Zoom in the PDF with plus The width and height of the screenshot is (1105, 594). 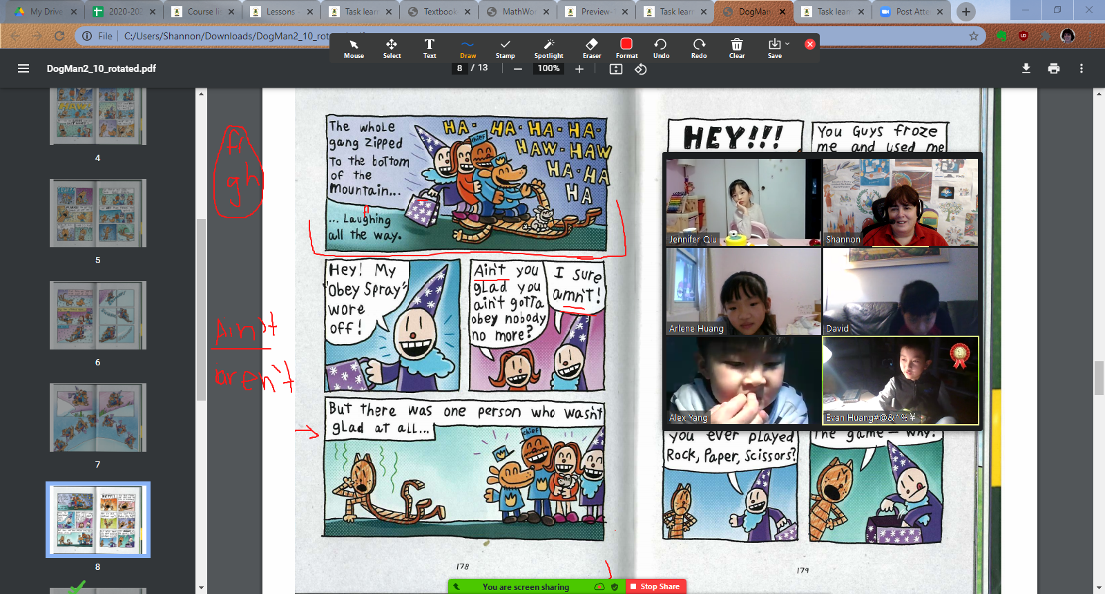click(x=579, y=69)
